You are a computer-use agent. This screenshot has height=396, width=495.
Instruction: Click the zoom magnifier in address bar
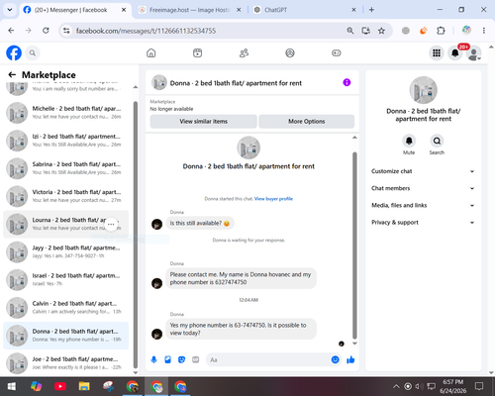[350, 31]
